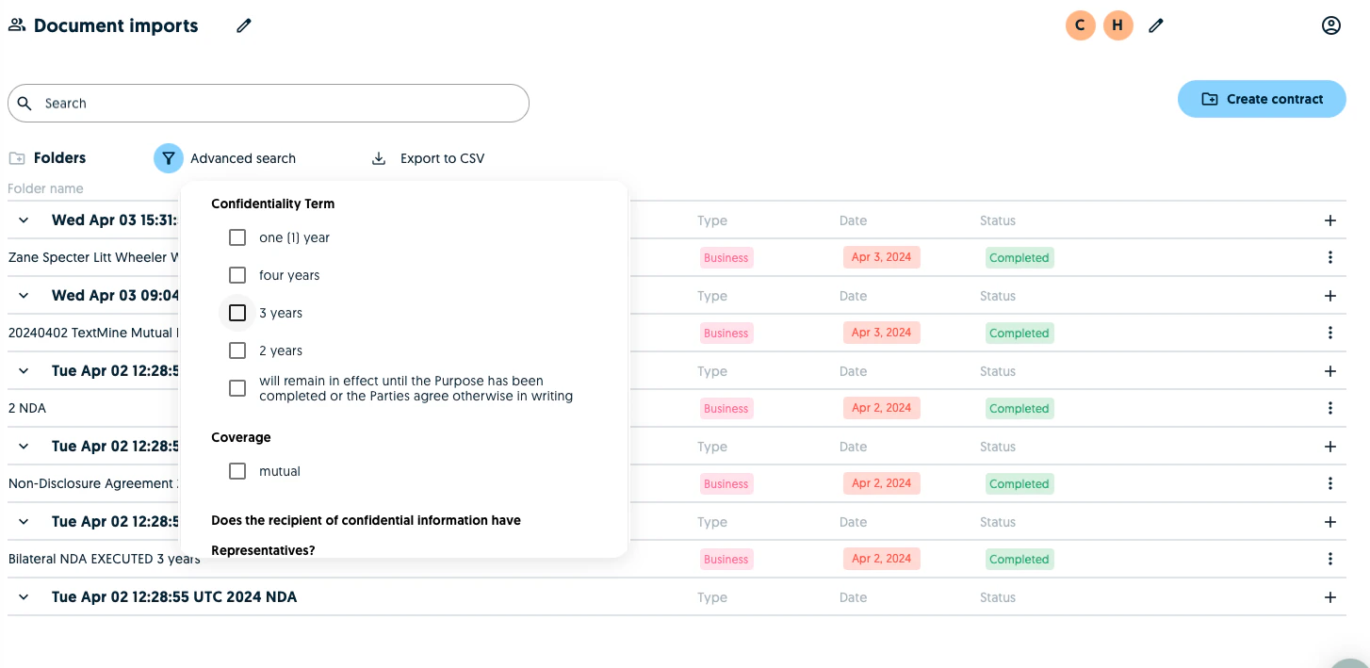Click the Advanced search filter funnel icon
This screenshot has height=668, width=1370.
coord(168,158)
